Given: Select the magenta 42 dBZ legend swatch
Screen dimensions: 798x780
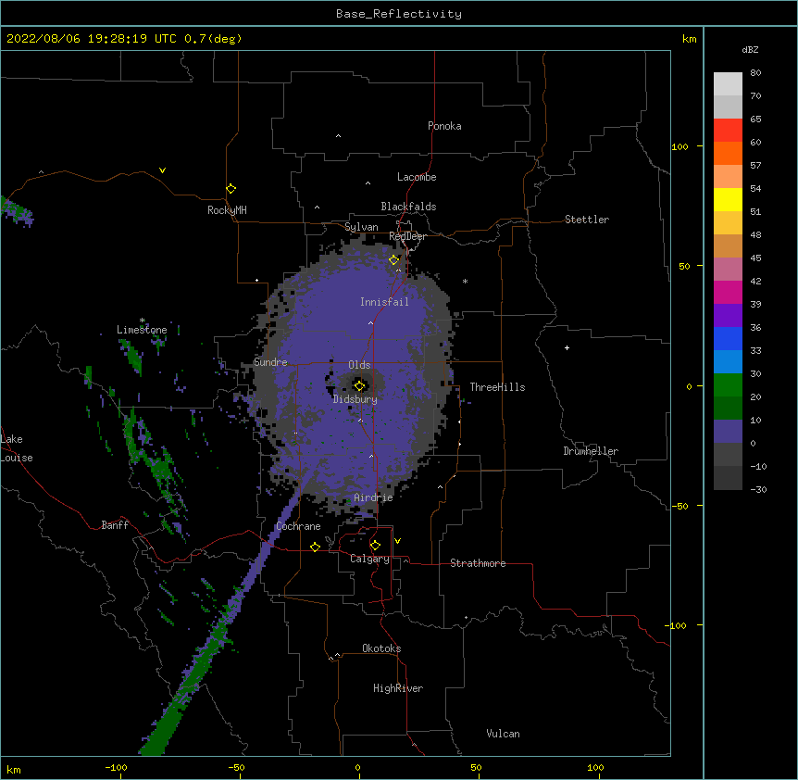Looking at the screenshot, I should point(728,292).
